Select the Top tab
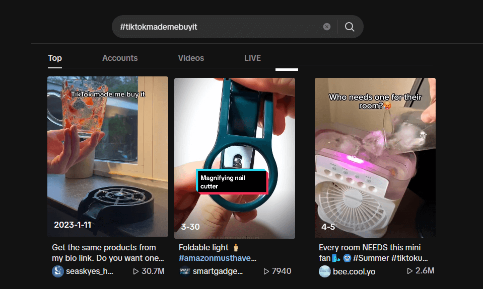 pos(55,58)
